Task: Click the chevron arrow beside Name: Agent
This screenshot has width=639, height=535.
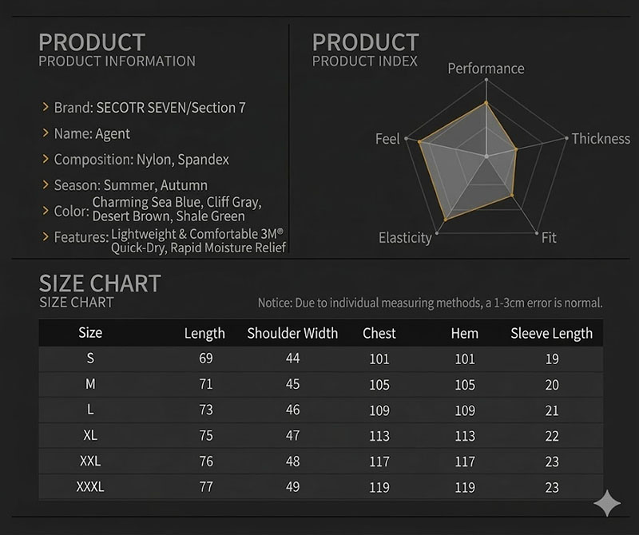Action: tap(46, 134)
